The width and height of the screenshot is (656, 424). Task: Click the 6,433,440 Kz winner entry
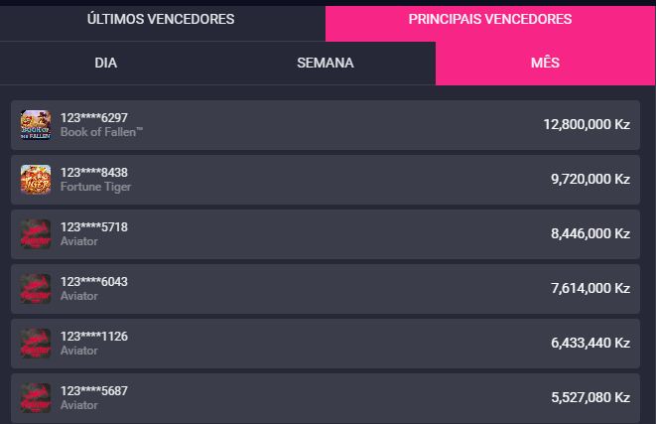(326, 344)
